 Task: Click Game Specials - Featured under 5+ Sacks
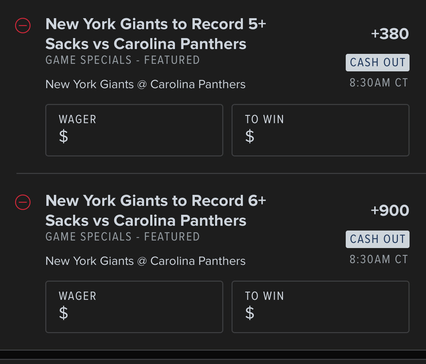tap(122, 60)
